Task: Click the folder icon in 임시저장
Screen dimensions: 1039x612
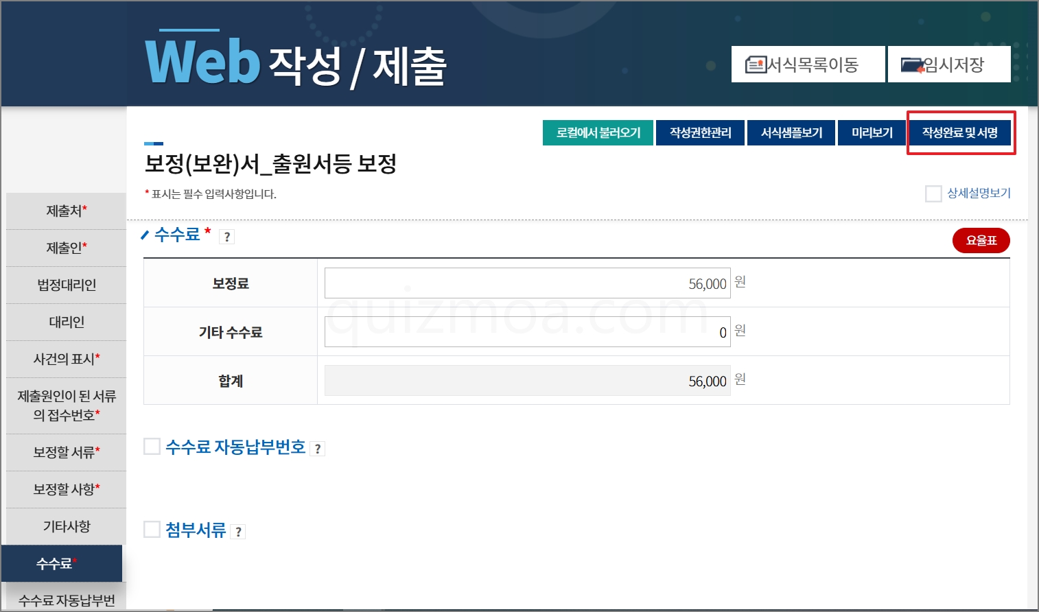Action: (912, 65)
